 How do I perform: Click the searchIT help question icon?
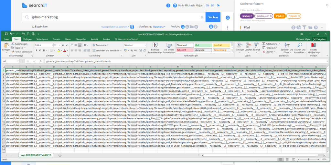click(175, 5)
